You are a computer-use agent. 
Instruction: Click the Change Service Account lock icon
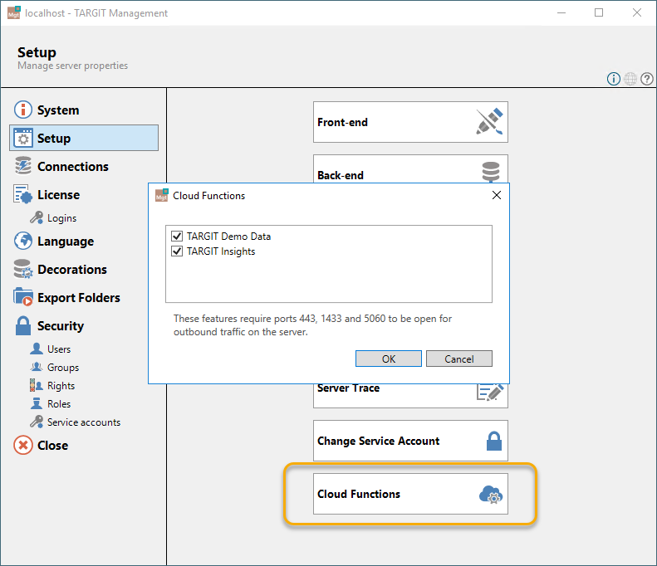[x=494, y=441]
